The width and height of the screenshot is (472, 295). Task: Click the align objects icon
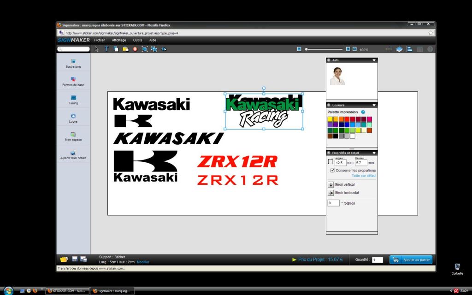click(x=409, y=49)
